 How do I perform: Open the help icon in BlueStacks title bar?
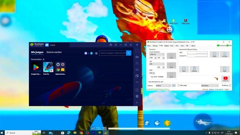click(111, 45)
